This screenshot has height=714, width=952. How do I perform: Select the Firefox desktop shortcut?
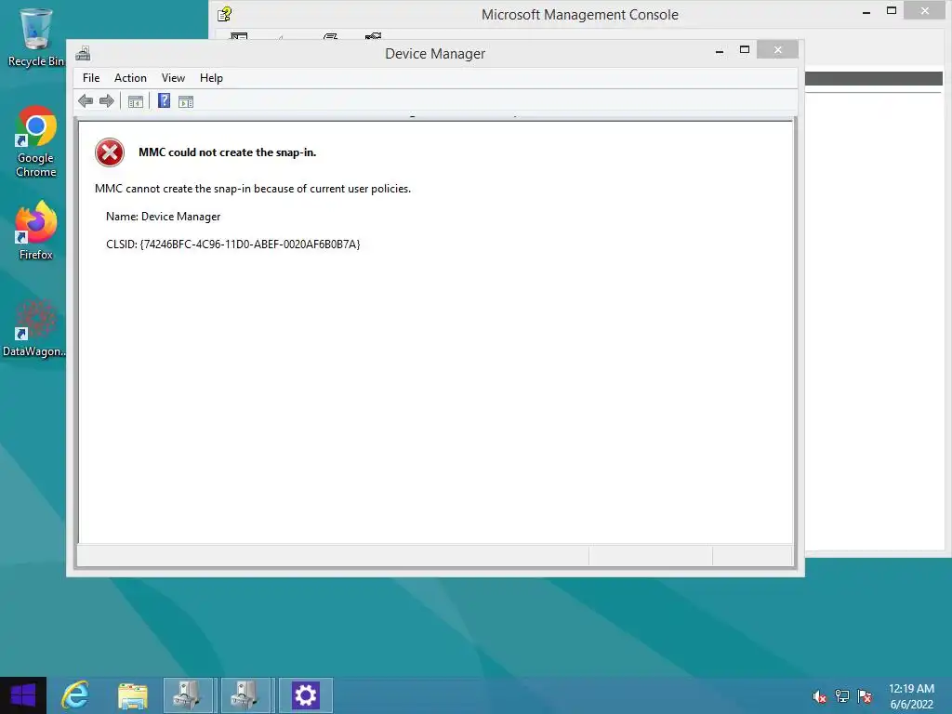coord(36,231)
